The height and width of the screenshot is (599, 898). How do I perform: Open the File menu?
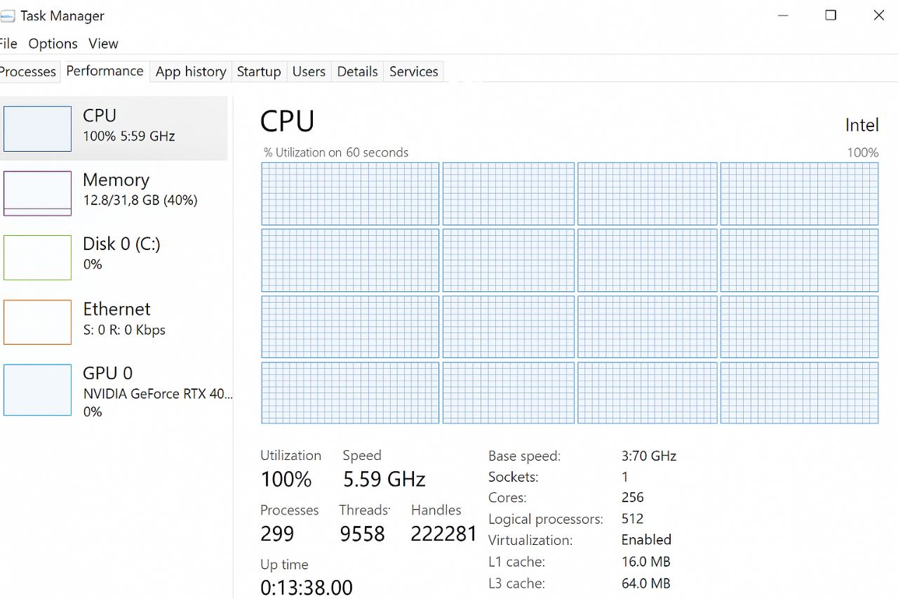click(x=8, y=44)
